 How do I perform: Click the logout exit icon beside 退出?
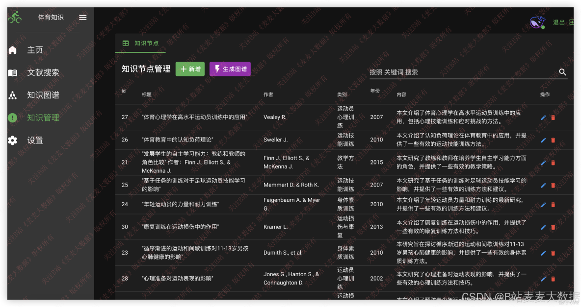[573, 22]
